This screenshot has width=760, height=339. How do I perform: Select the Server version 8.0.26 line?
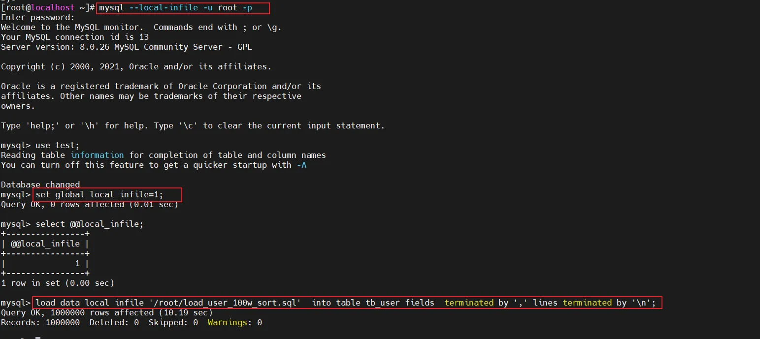pyautogui.click(x=126, y=47)
